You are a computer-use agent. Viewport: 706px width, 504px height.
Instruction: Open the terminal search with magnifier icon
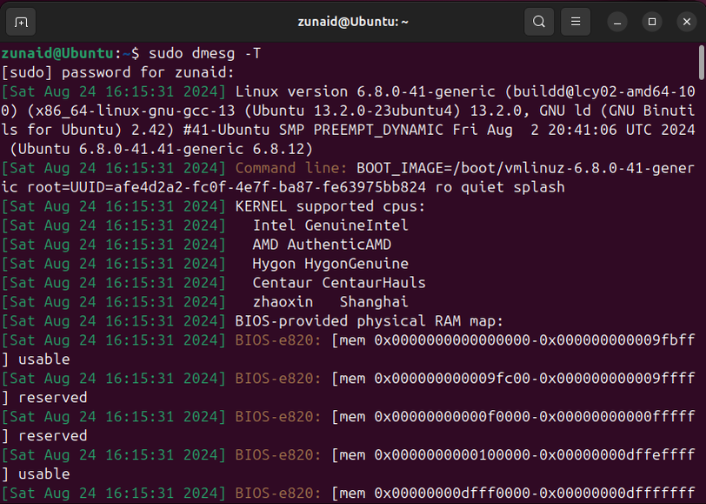538,22
